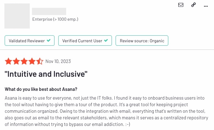Click the "What do you like best about Asana?" heading
Image resolution: width=214 pixels, height=130 pixels.
[41, 89]
